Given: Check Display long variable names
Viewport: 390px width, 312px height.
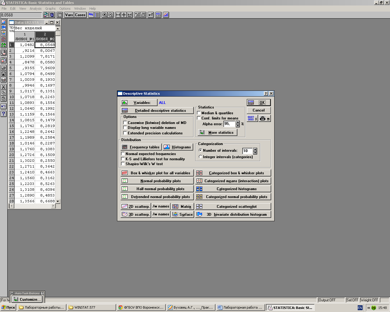Looking at the screenshot, I should coord(125,128).
